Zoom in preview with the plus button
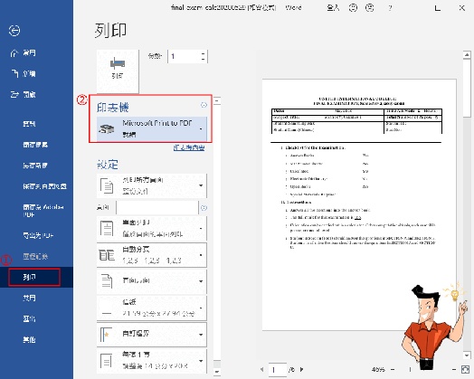 click(454, 369)
